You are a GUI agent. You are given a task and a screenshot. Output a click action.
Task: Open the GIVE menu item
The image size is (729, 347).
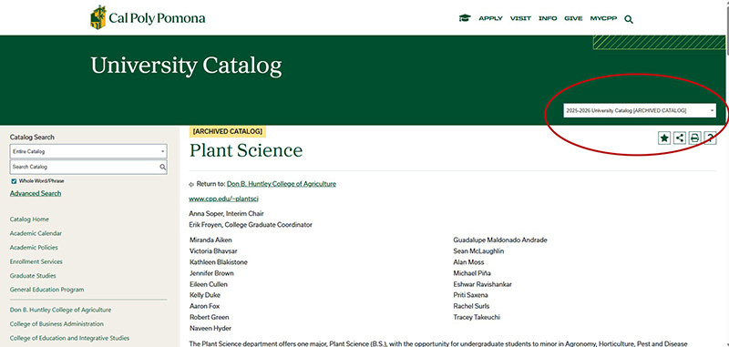[x=573, y=18]
